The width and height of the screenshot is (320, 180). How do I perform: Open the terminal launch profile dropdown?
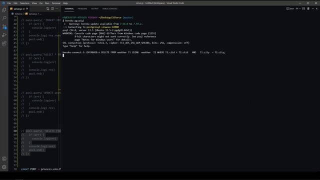click(299, 8)
